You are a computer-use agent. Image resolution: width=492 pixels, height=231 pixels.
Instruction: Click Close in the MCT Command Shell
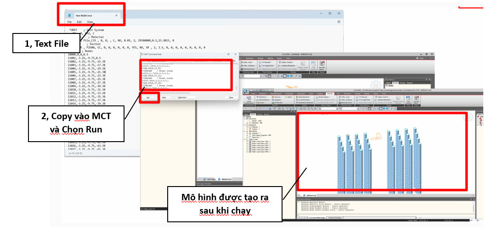click(x=231, y=98)
